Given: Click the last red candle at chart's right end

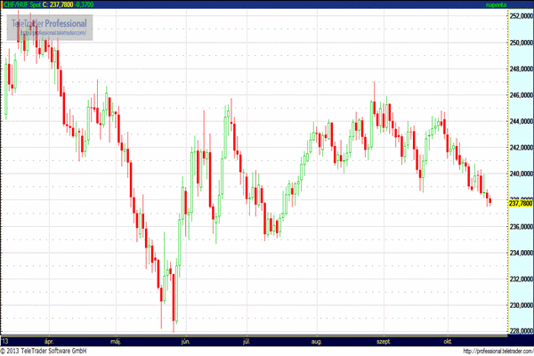Looking at the screenshot, I should tap(489, 201).
